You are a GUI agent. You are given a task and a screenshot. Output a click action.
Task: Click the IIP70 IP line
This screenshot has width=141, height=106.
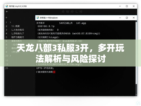pyautogui.click(x=45, y=68)
